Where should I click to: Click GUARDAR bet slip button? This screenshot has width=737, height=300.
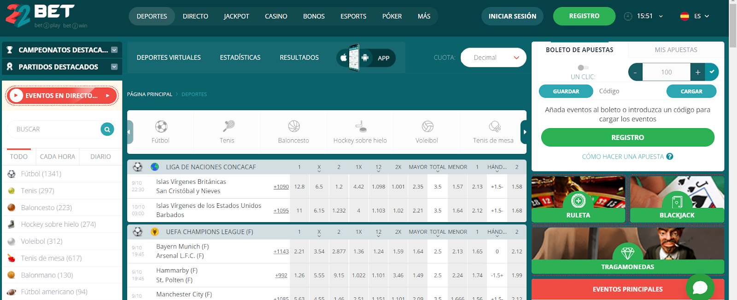tap(566, 91)
